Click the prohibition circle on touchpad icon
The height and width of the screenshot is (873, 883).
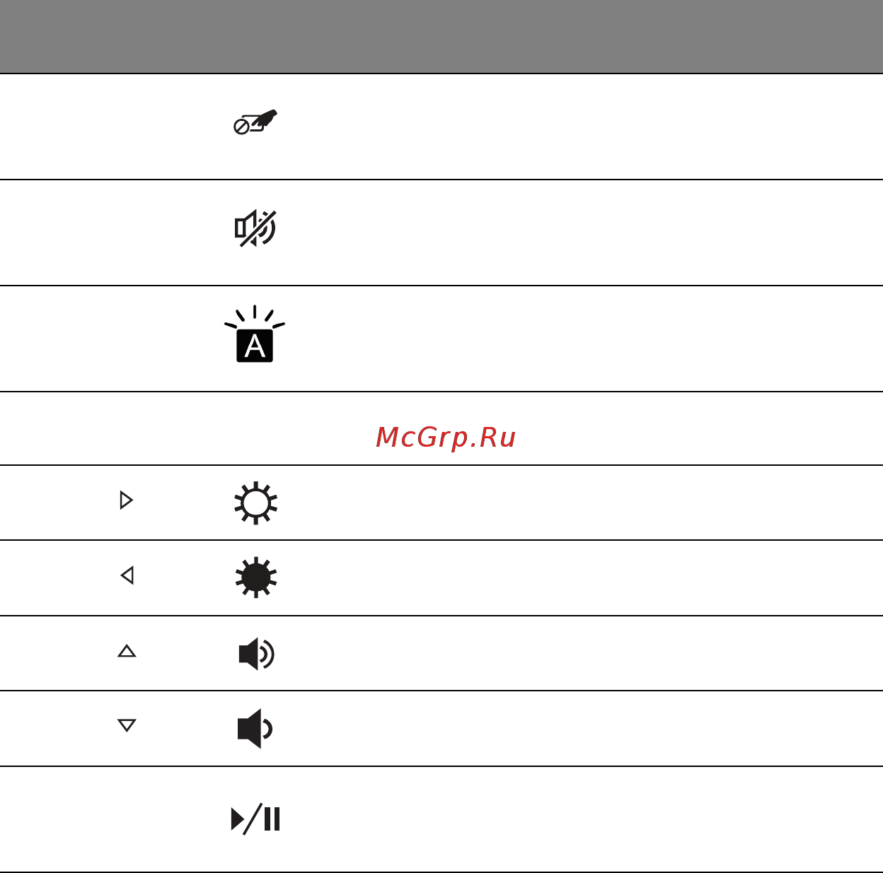click(x=241, y=127)
